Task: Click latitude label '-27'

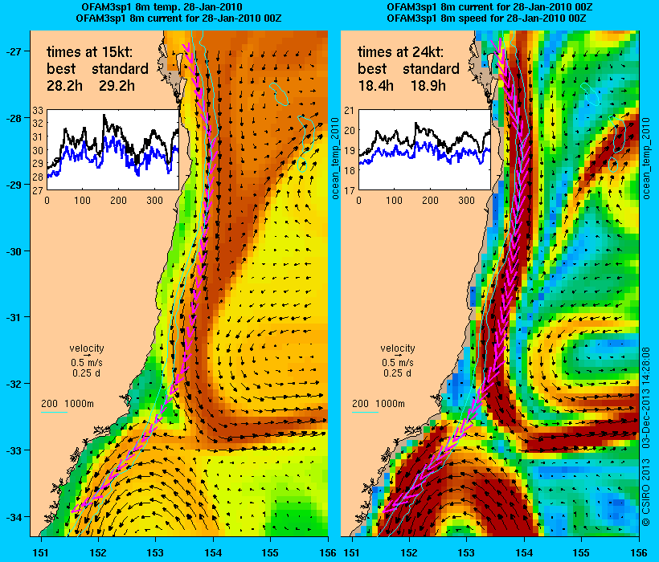Action: click(x=14, y=51)
